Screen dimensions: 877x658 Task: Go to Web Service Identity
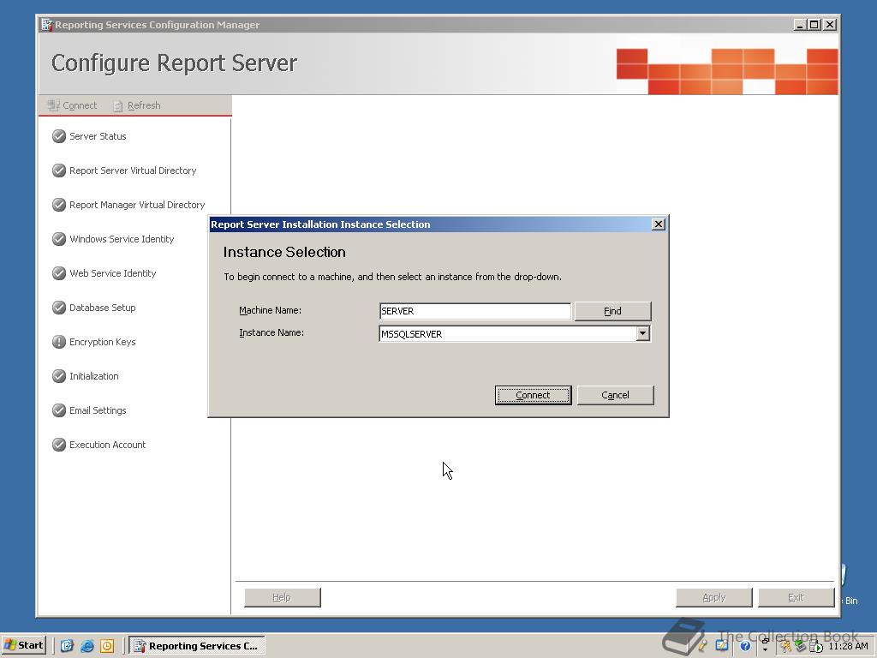pos(112,273)
